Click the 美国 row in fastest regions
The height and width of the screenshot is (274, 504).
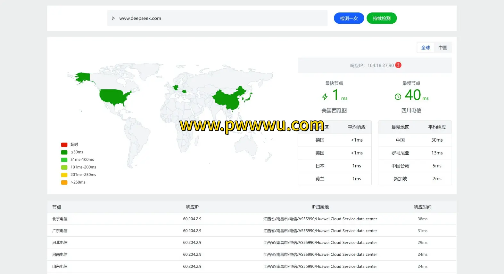point(335,153)
